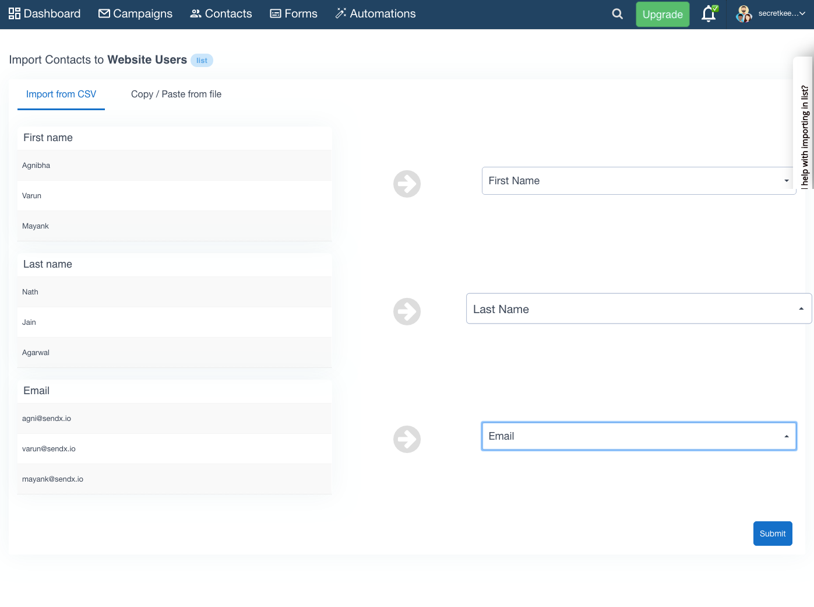
Task: Open the Email field mapping dropdown
Action: pos(638,436)
